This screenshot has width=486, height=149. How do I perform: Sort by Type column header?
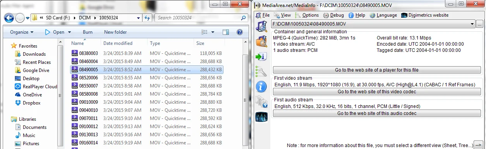171,43
